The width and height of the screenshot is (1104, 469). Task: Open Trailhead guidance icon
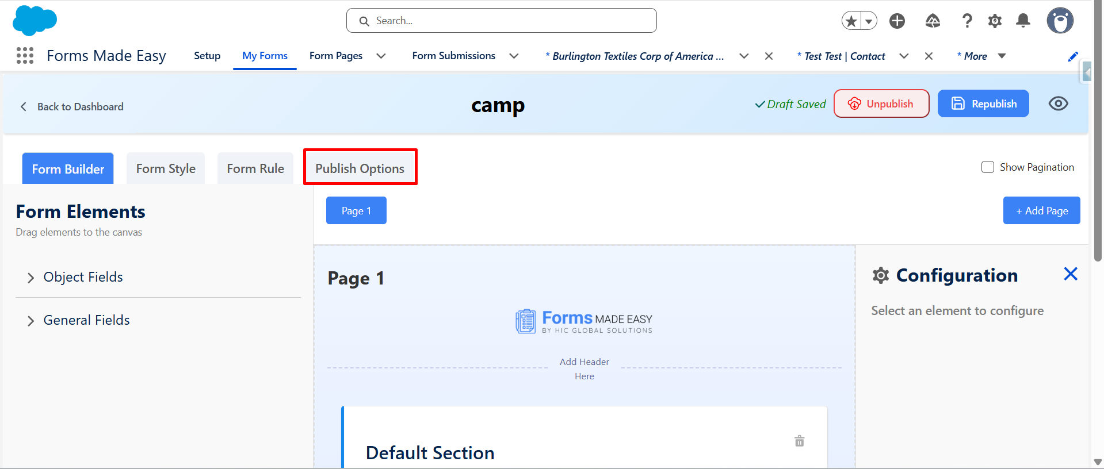pos(933,21)
